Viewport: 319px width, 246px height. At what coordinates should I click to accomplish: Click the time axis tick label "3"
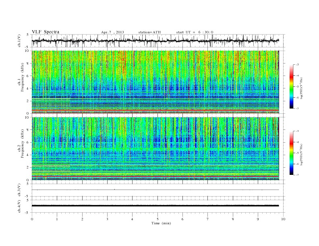pyautogui.click(x=107, y=219)
